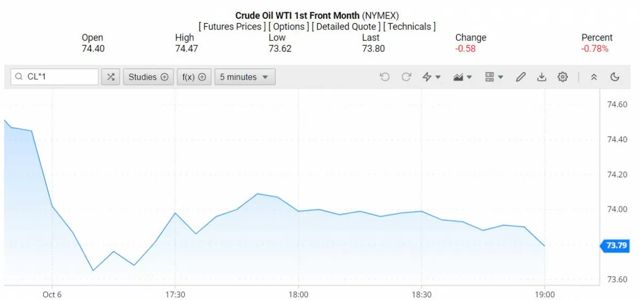
Task: Open the chart type dropdown
Action: click(x=462, y=77)
